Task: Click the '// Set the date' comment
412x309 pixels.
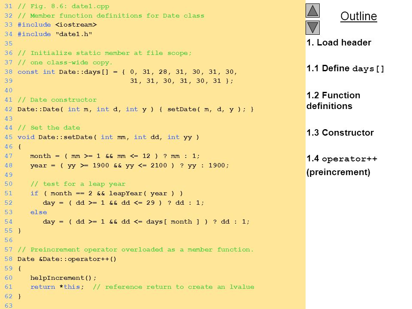Action: click(x=48, y=128)
